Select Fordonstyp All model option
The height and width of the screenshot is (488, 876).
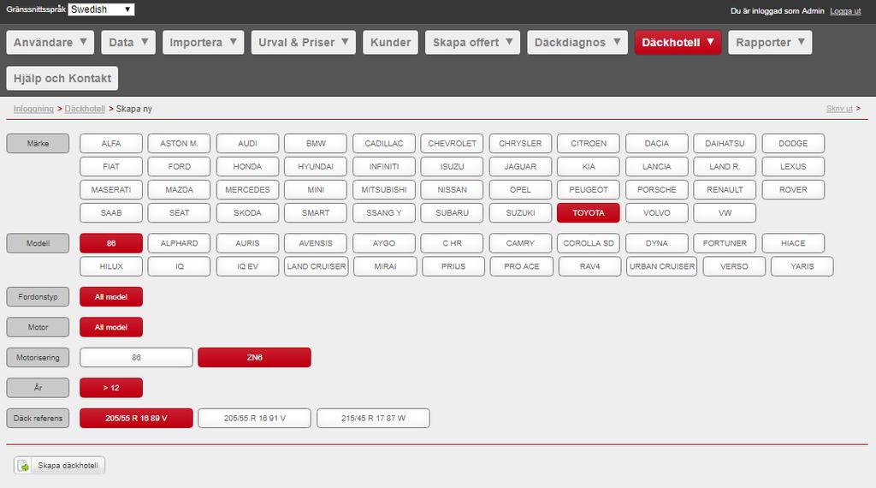(111, 297)
